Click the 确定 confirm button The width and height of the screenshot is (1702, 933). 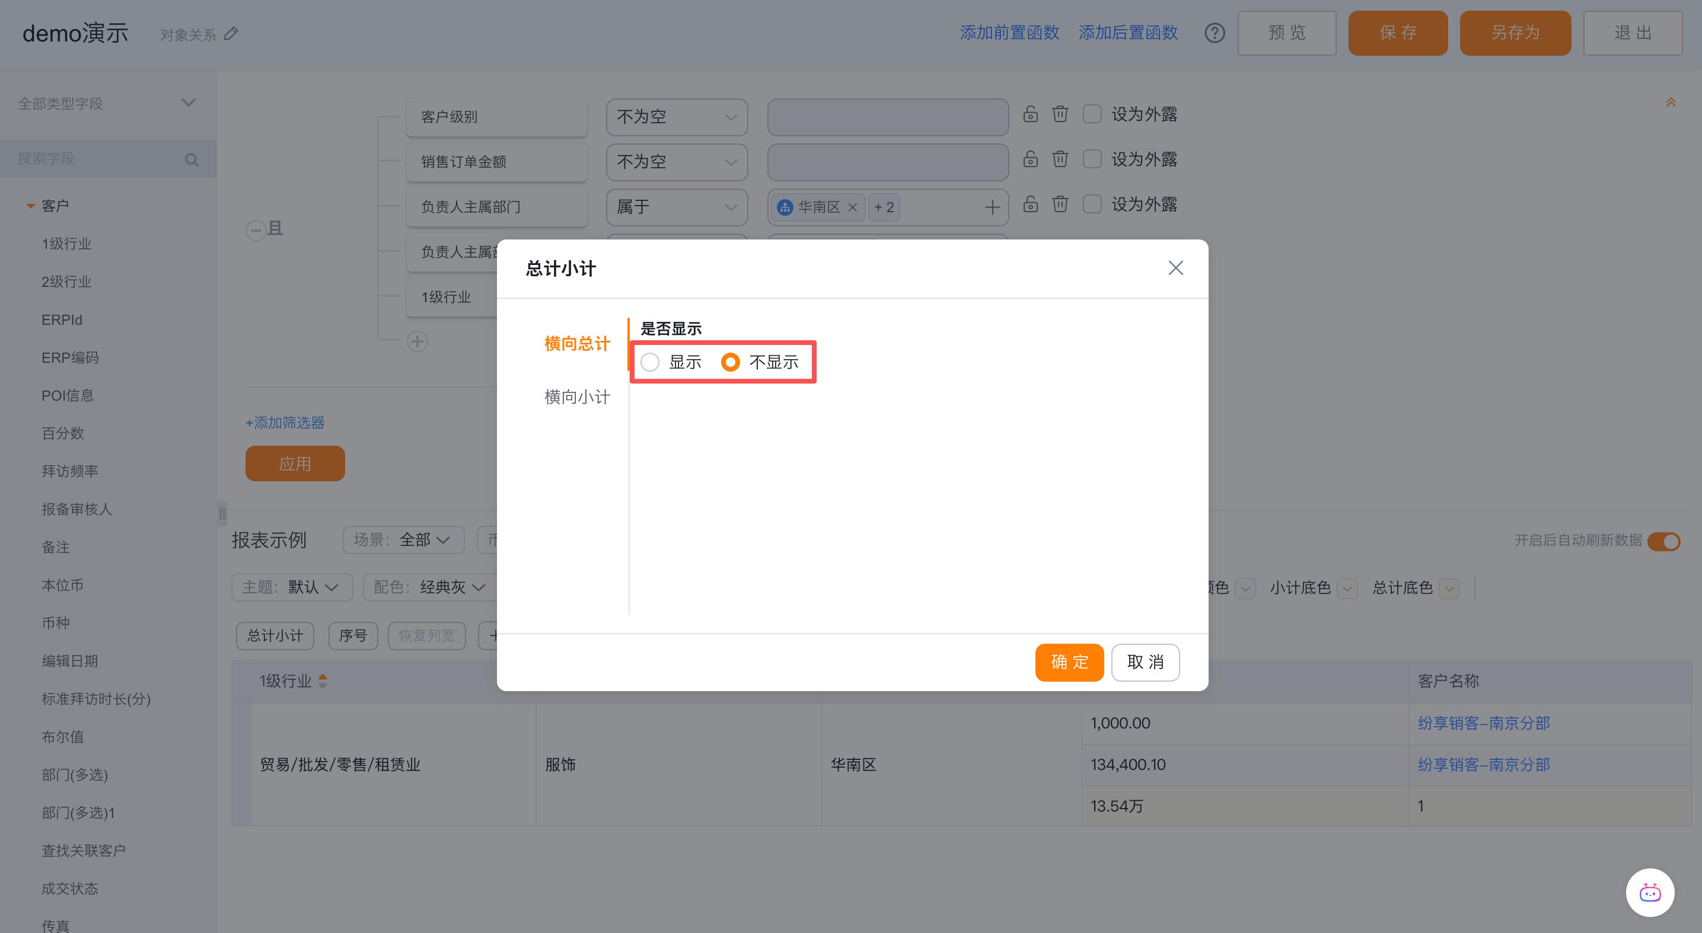click(1069, 662)
